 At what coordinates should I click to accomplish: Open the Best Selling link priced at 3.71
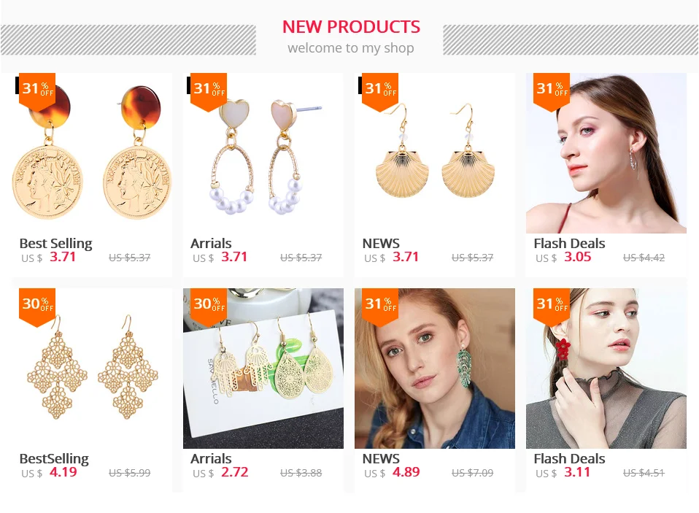coord(55,243)
